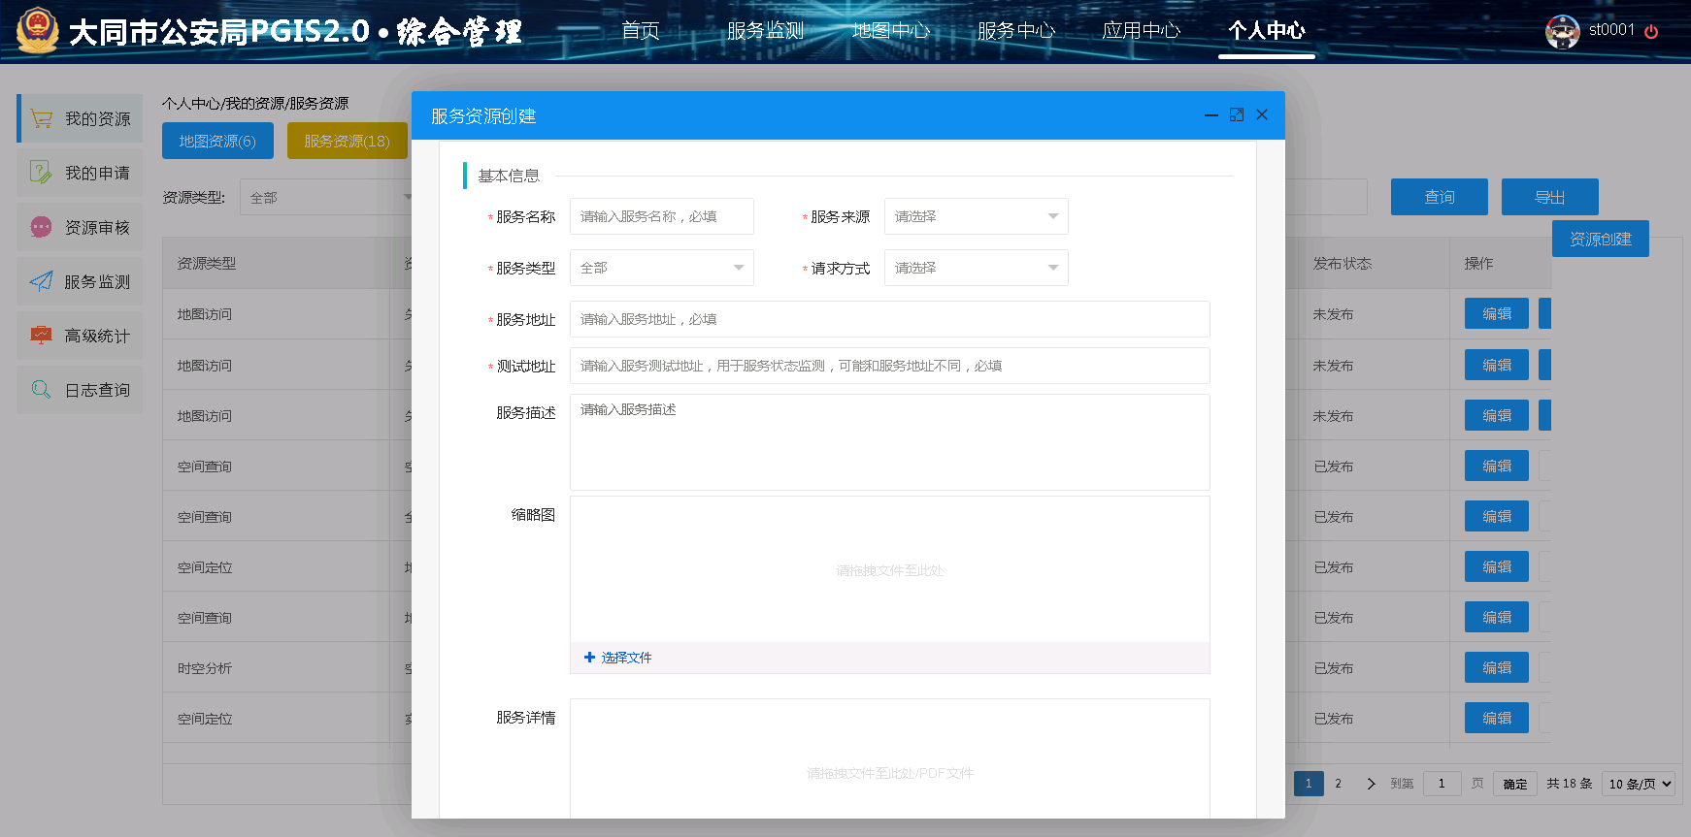Open the 服务来源 dropdown
The height and width of the screenshot is (837, 1691).
point(977,216)
